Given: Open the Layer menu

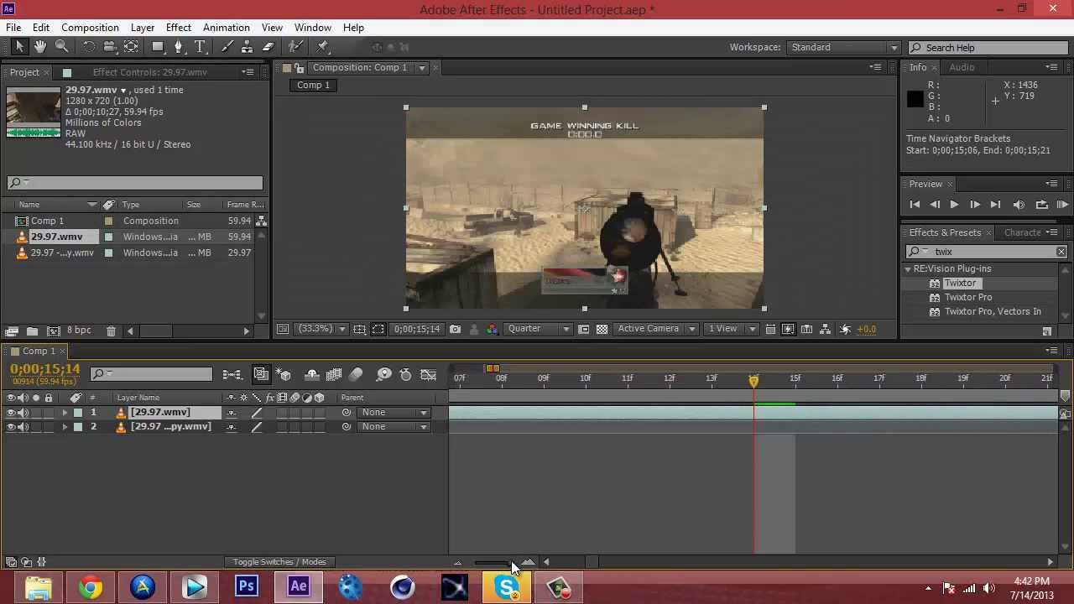Looking at the screenshot, I should pos(143,28).
